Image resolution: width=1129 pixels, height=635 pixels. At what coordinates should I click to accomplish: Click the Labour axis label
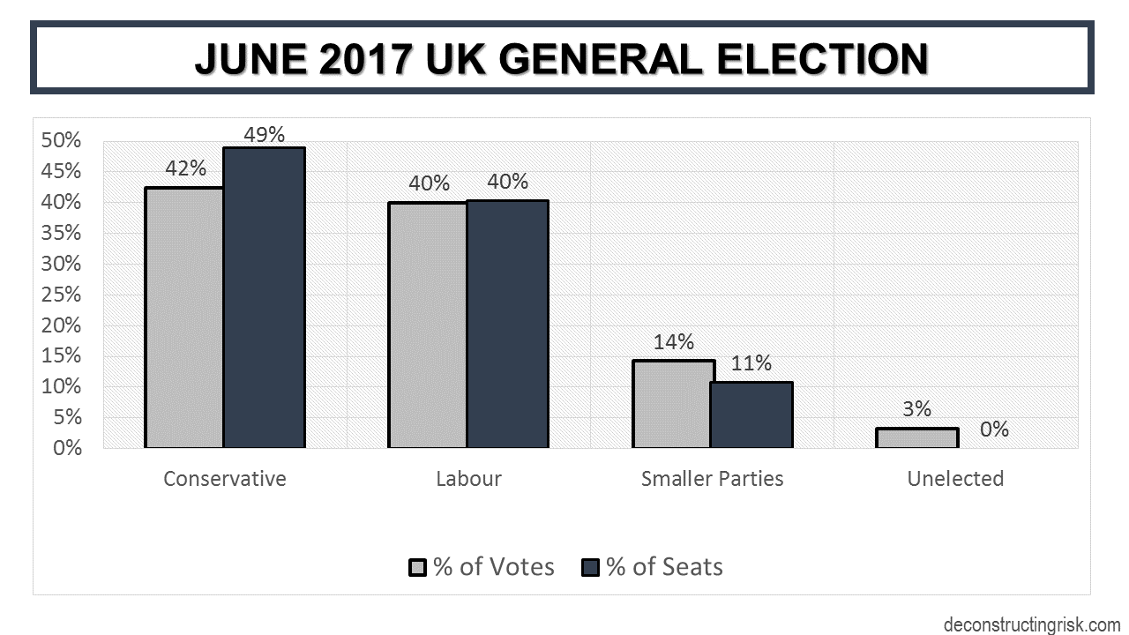468,479
